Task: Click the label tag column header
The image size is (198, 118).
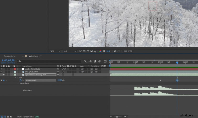Action: 14,66
